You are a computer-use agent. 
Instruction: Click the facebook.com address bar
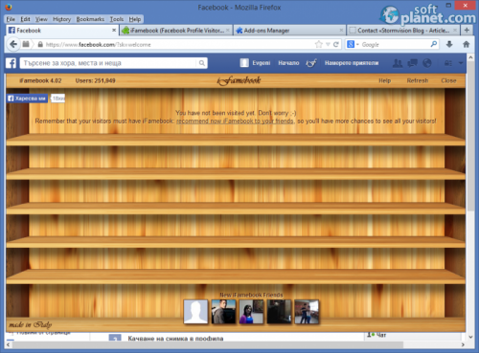tap(179, 44)
